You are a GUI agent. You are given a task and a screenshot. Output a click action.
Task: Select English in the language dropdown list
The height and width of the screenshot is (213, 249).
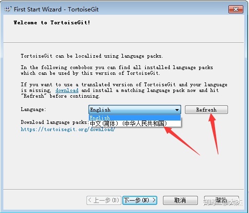135,118
